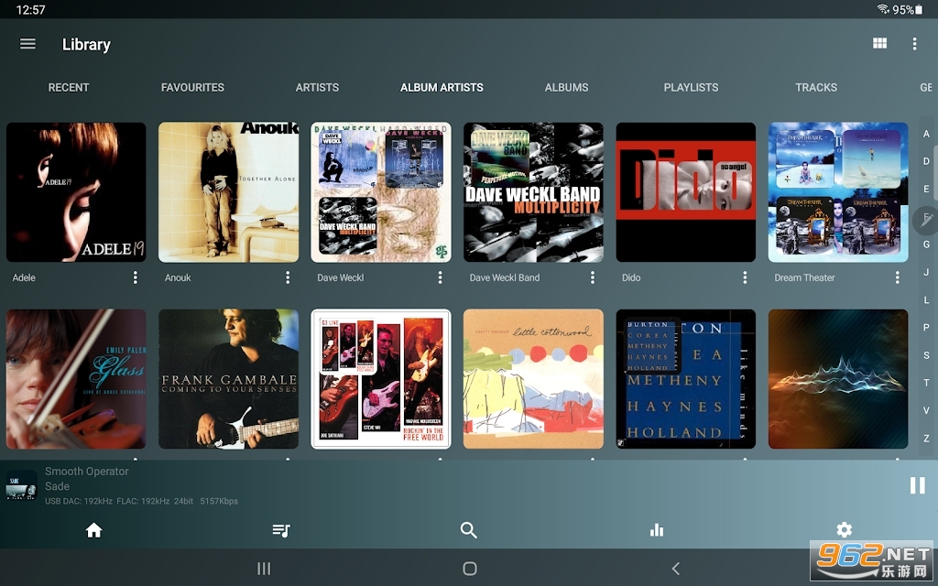
Task: Open Dave Weckl Band Multiplicity cover
Action: 534,192
